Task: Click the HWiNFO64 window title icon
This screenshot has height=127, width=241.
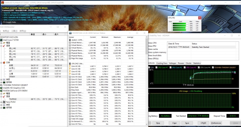Action: 70,33
